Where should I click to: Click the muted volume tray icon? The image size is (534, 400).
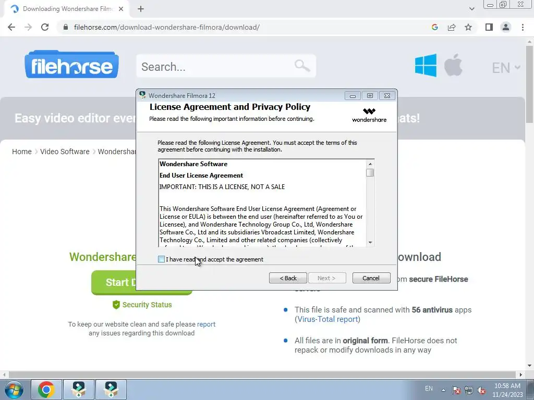tap(481, 390)
